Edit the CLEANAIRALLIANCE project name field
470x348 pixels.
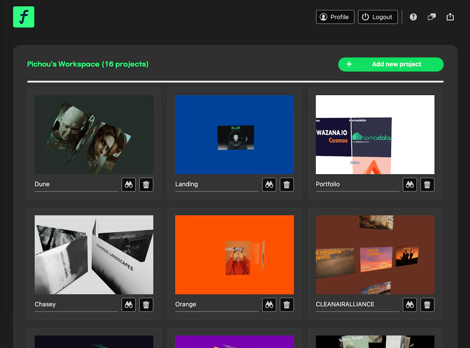[x=357, y=305]
